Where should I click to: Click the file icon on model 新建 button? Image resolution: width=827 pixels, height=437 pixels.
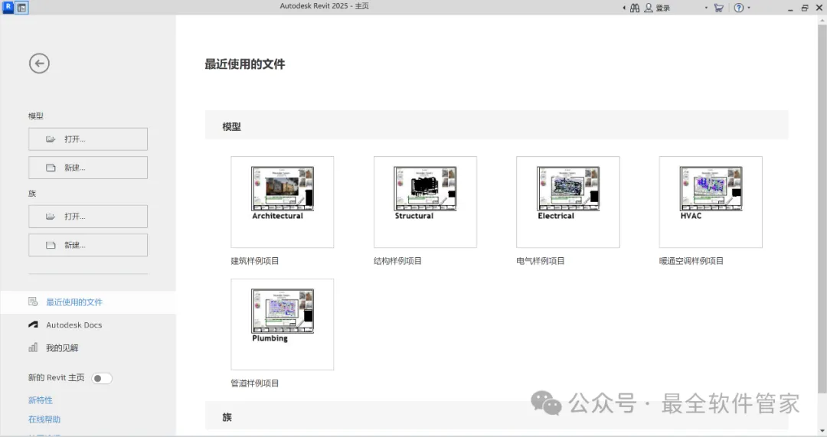[51, 168]
